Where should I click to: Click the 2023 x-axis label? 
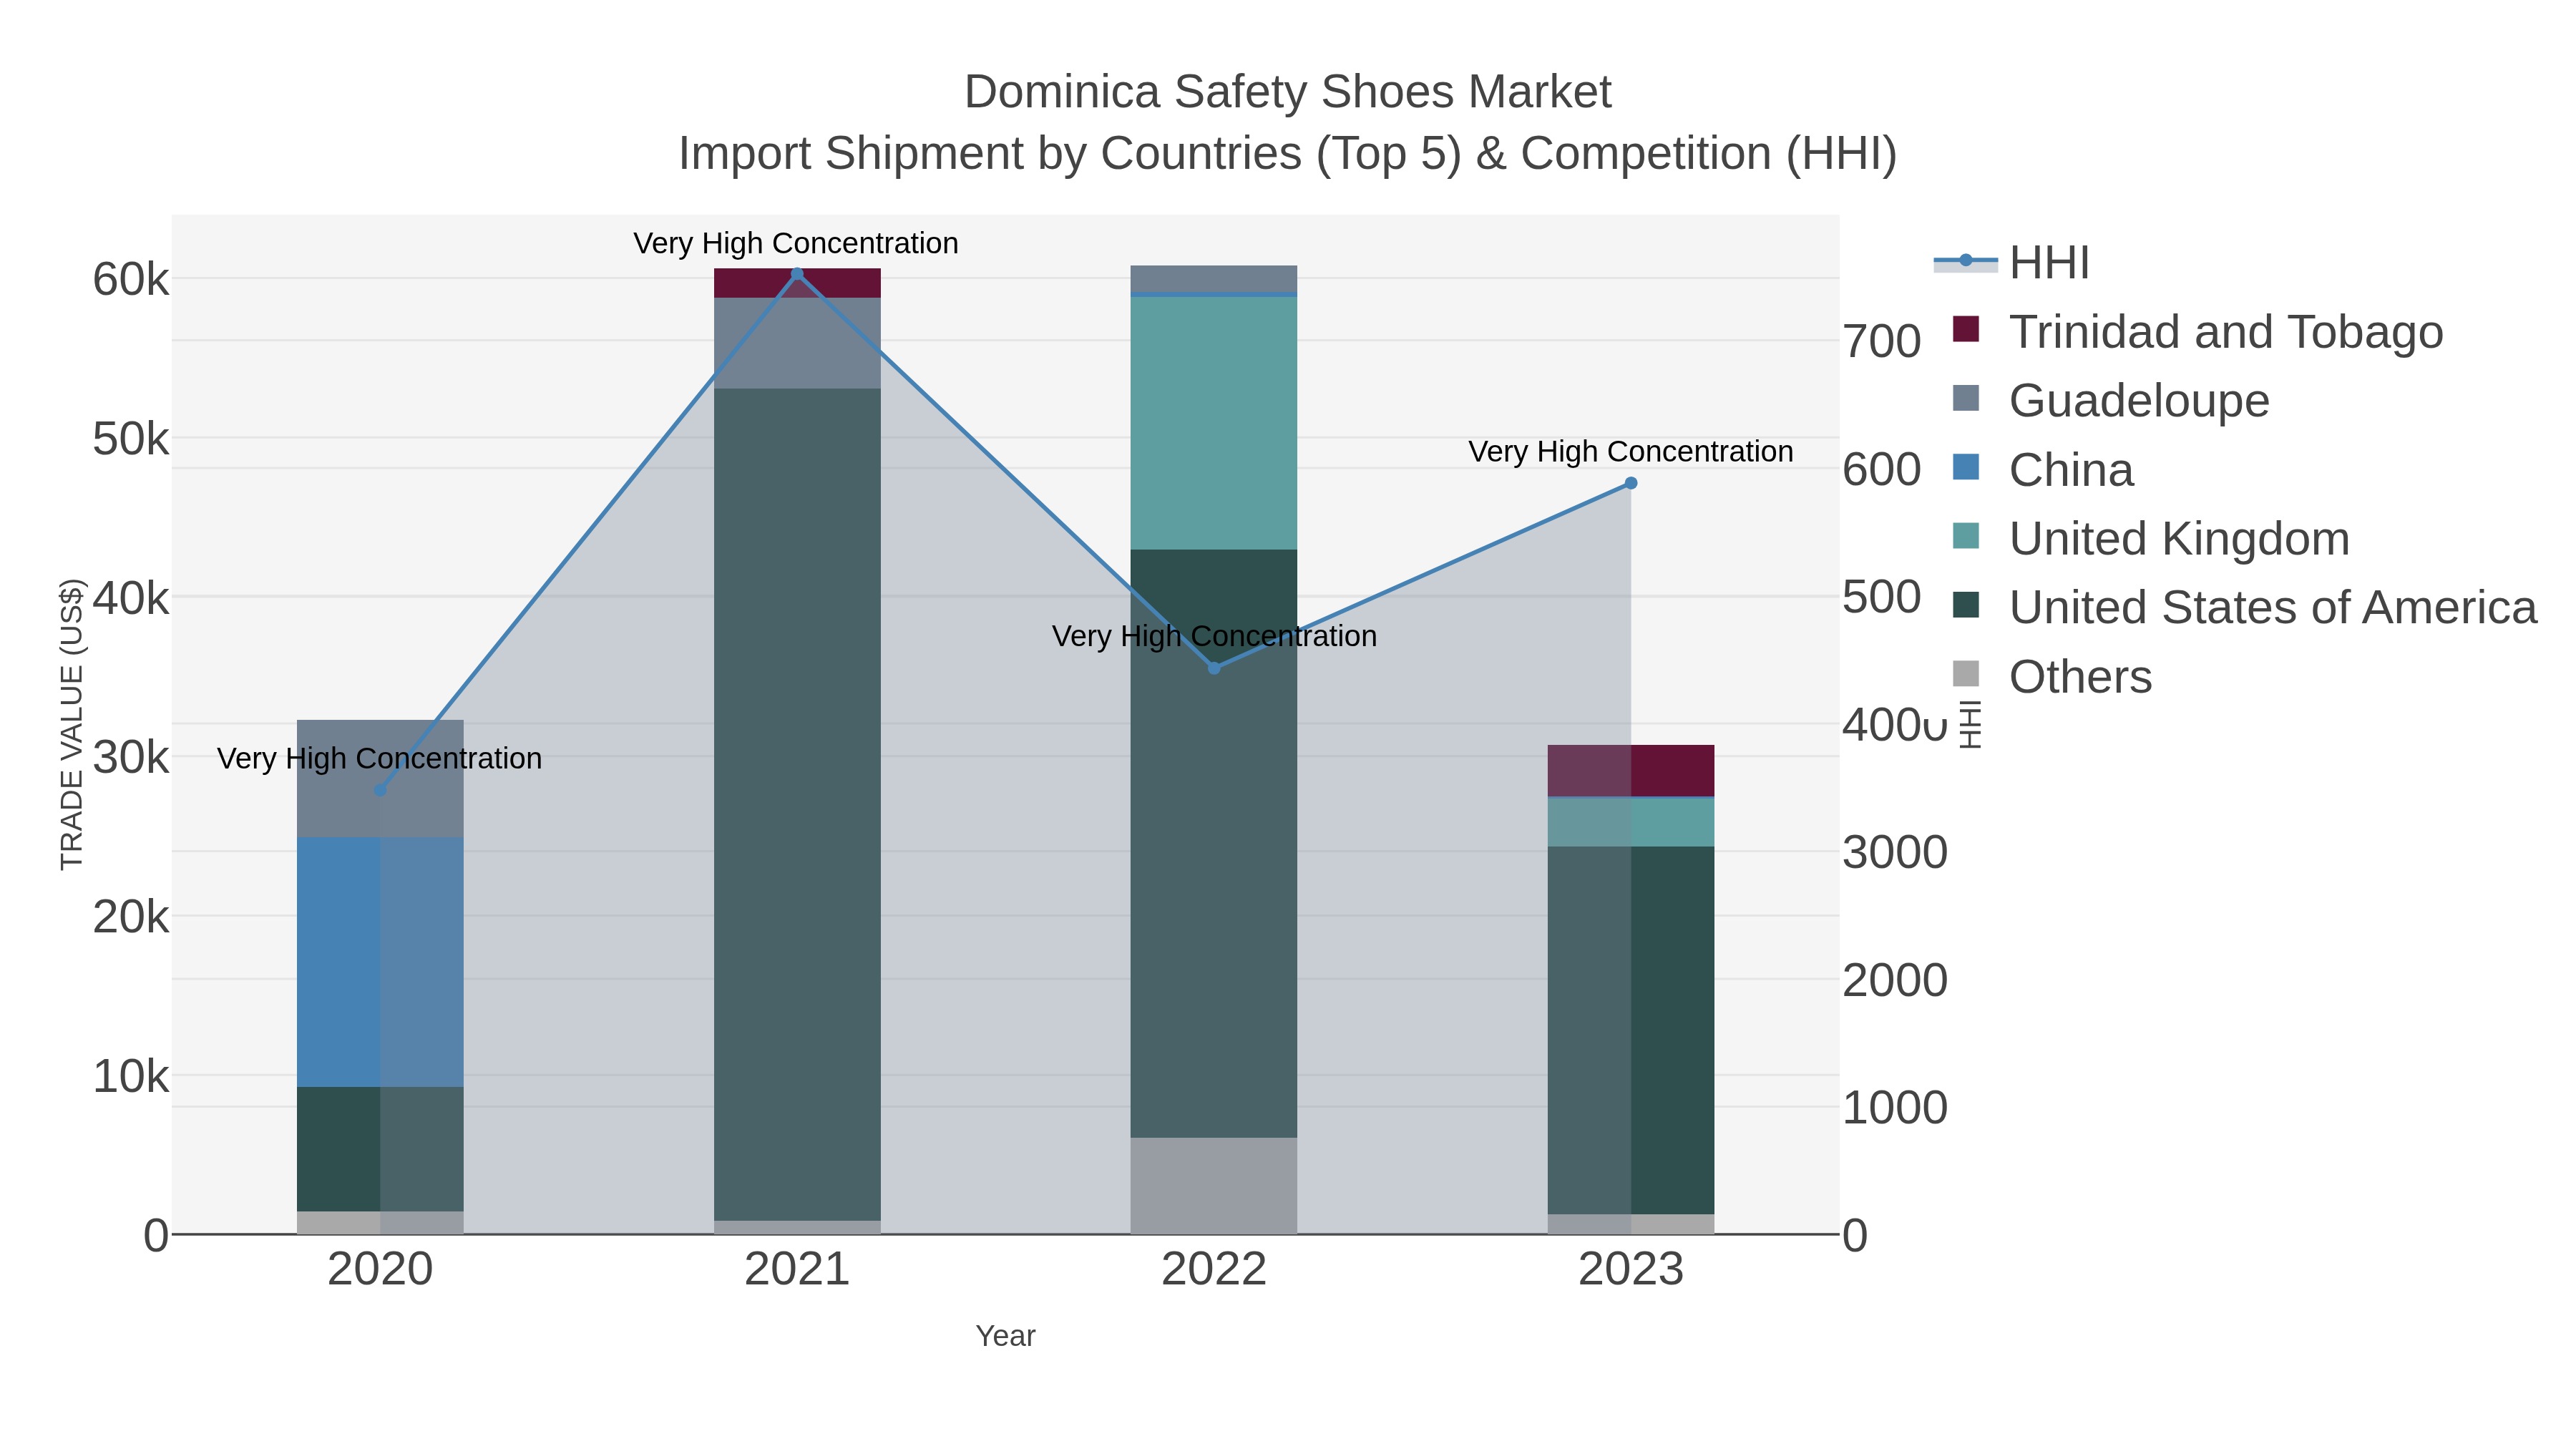[x=1631, y=1270]
